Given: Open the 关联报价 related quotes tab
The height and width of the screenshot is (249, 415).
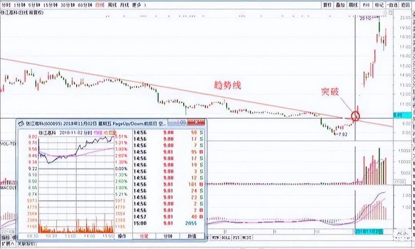Looking at the screenshot, I should click(x=26, y=244).
